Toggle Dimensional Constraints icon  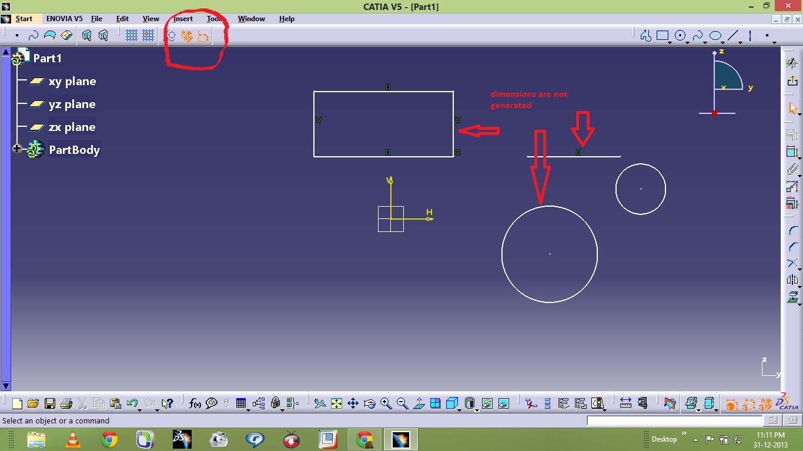(x=203, y=36)
